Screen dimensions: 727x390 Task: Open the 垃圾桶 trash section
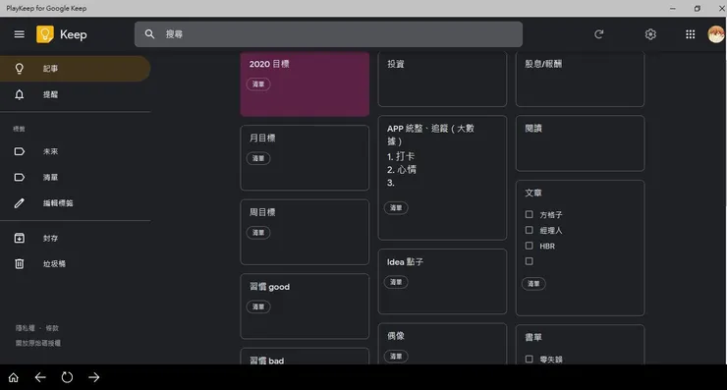coord(75,264)
